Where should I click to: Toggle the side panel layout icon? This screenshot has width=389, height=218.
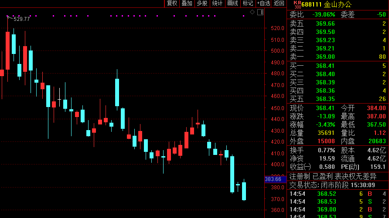(260, 12)
